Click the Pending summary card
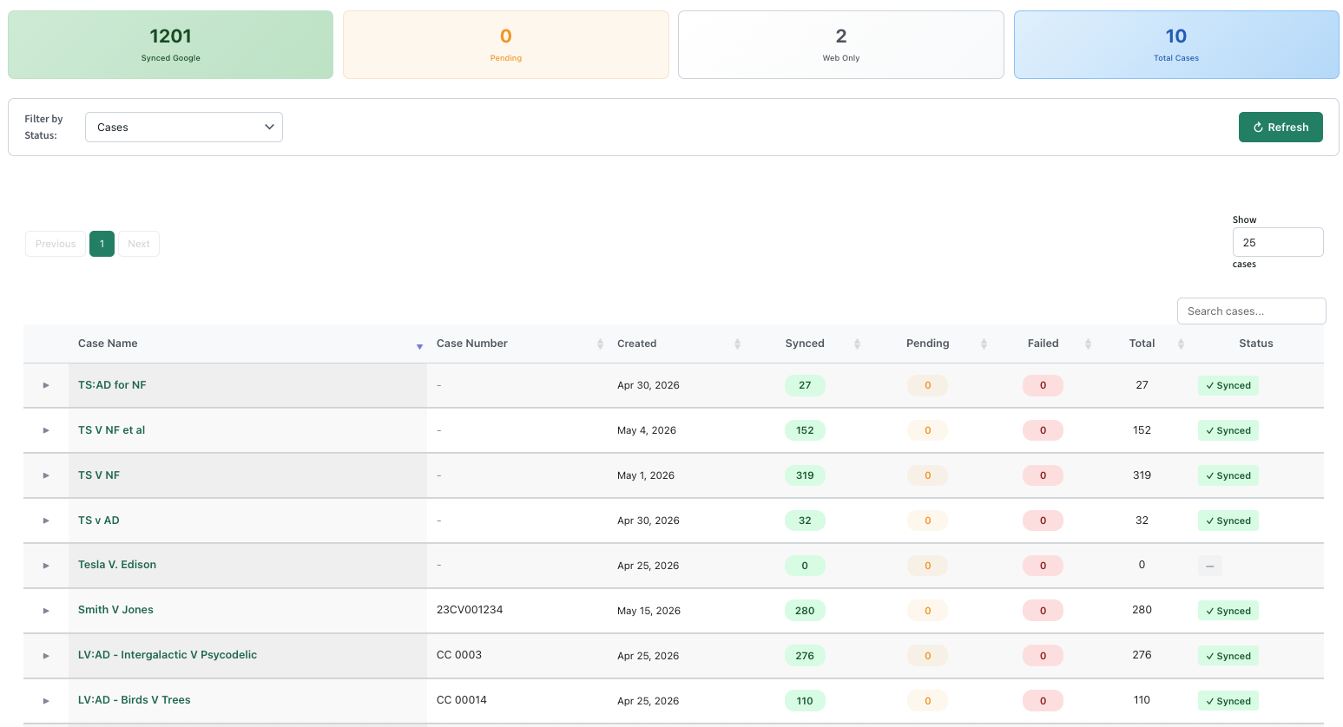Viewport: 1343px width, 727px height. click(x=505, y=44)
